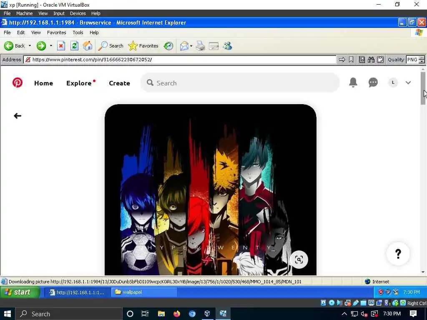Click the Pinterest logo

pyautogui.click(x=18, y=83)
